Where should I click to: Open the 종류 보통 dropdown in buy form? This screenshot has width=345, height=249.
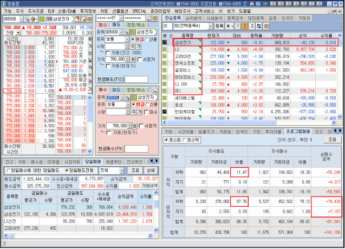click(128, 104)
